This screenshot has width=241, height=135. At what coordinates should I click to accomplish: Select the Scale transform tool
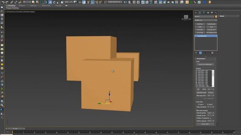click(58, 2)
